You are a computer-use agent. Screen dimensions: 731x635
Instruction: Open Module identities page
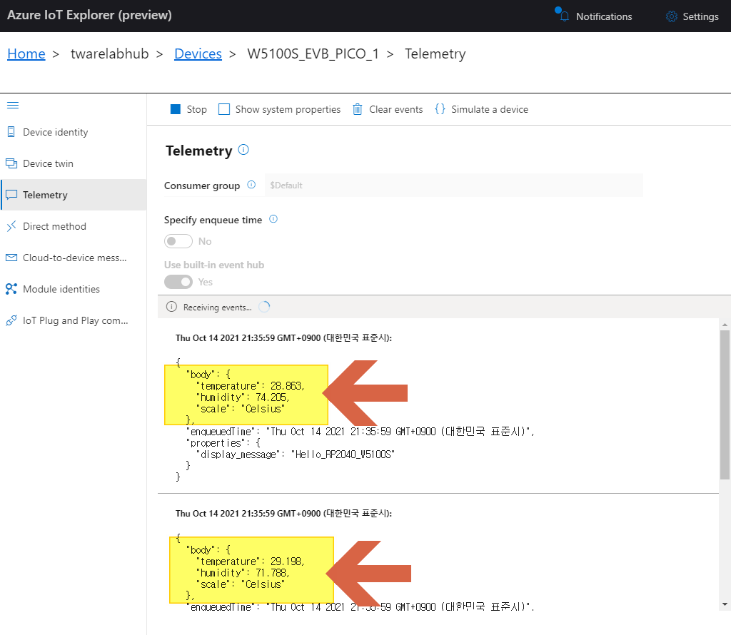(74, 289)
